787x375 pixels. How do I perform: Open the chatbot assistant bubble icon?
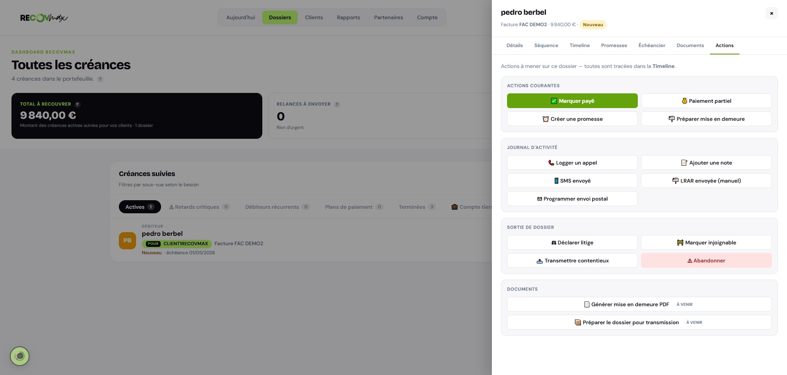(x=20, y=356)
